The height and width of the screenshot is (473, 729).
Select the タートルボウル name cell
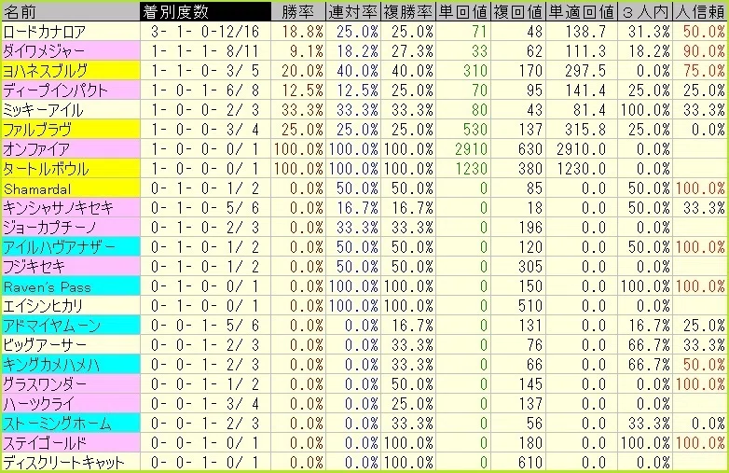[x=70, y=168]
